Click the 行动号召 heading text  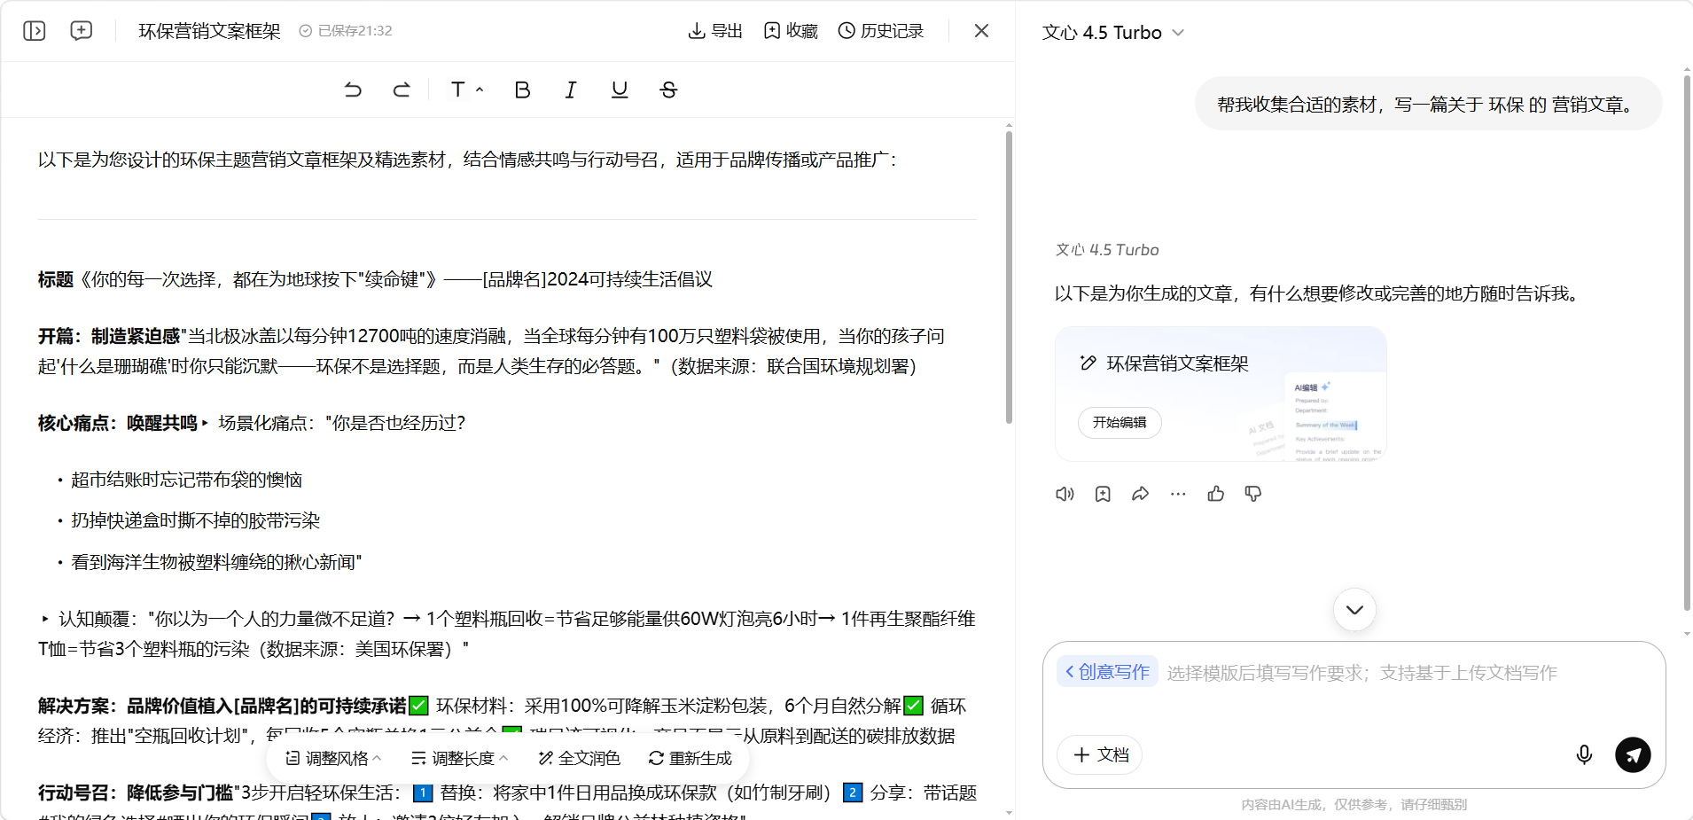(135, 793)
